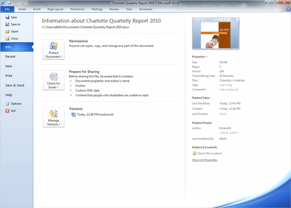Open the Print page
The image size is (291, 208).
[9, 75]
